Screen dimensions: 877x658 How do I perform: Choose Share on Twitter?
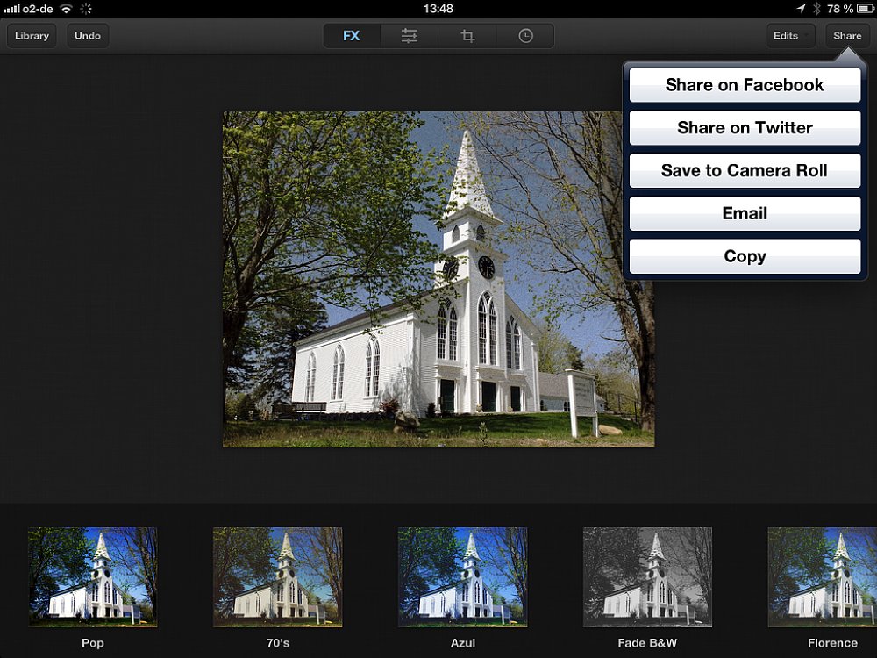point(745,128)
